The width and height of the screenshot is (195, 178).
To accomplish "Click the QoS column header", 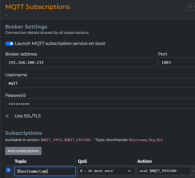I will coord(83,161).
